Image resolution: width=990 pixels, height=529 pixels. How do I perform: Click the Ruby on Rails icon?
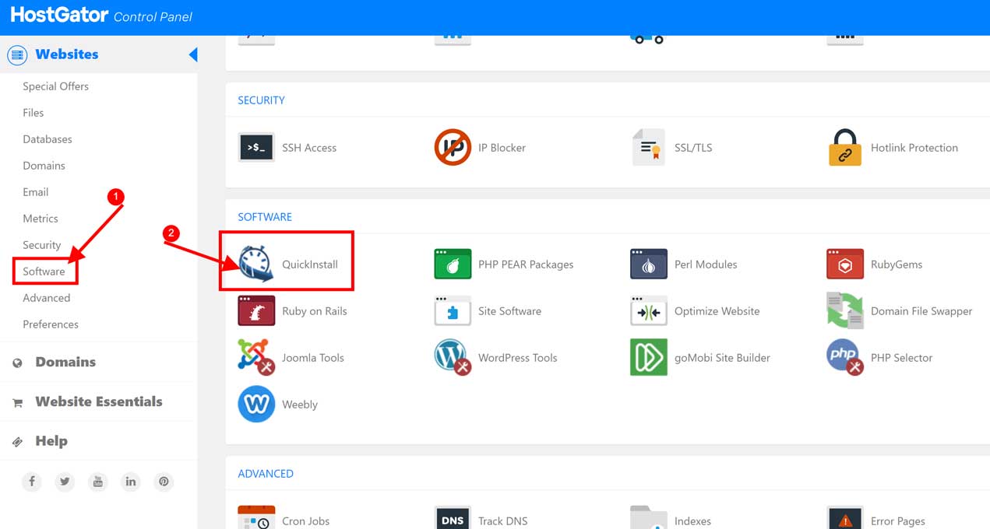[x=256, y=310]
